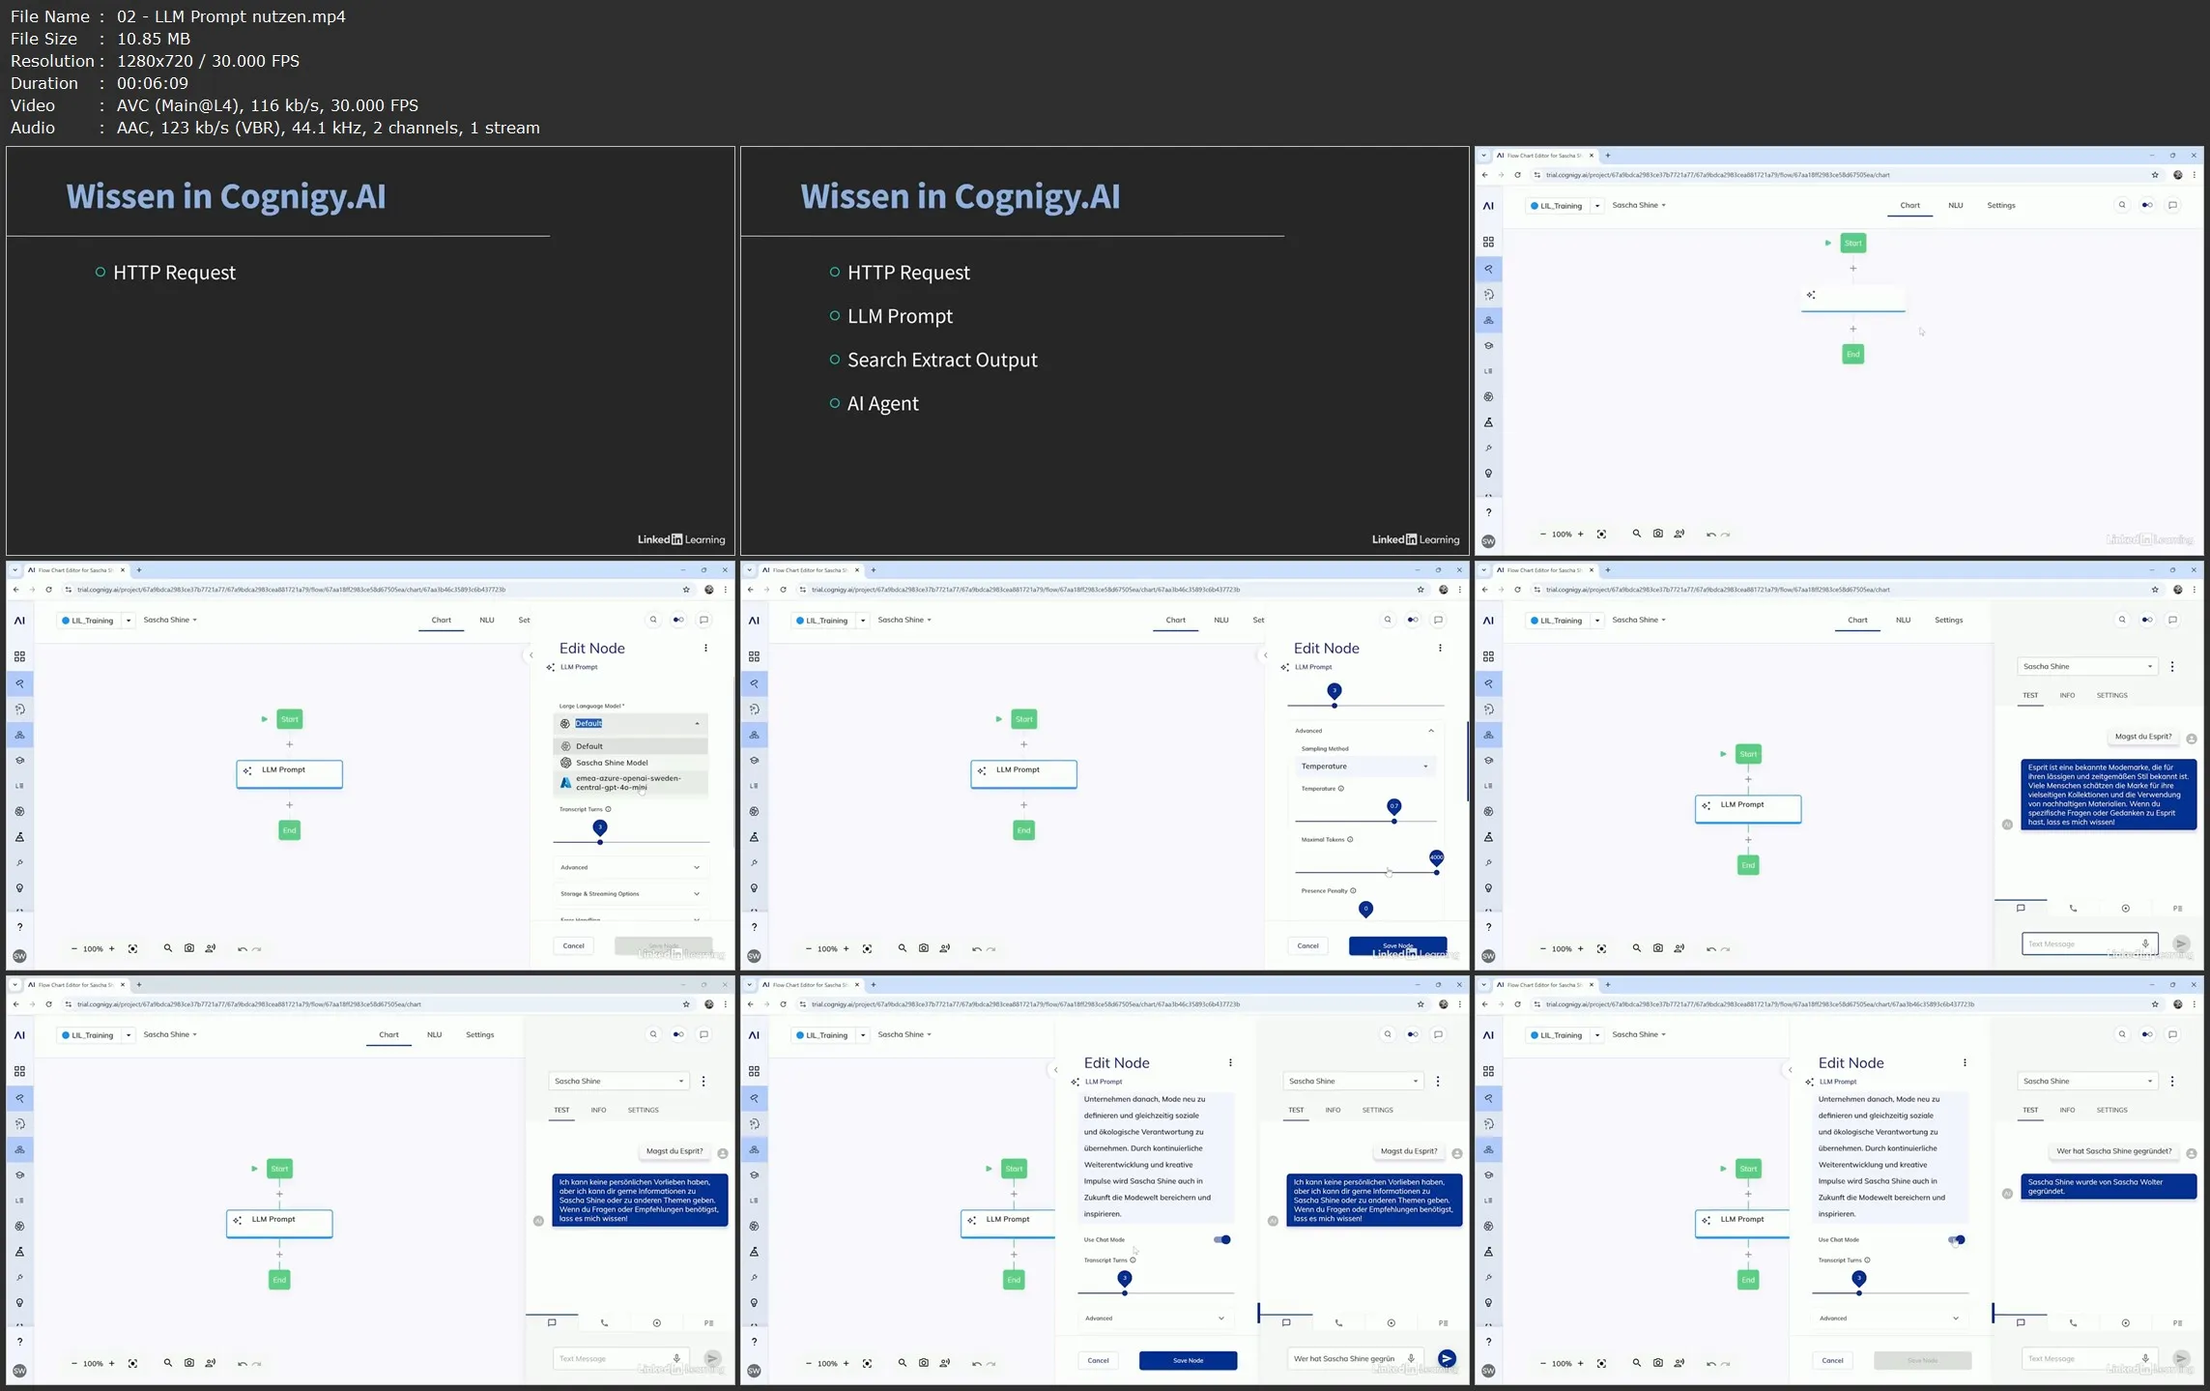Click the browser reload icon in the model-list frame
This screenshot has width=2210, height=1391.
48,590
